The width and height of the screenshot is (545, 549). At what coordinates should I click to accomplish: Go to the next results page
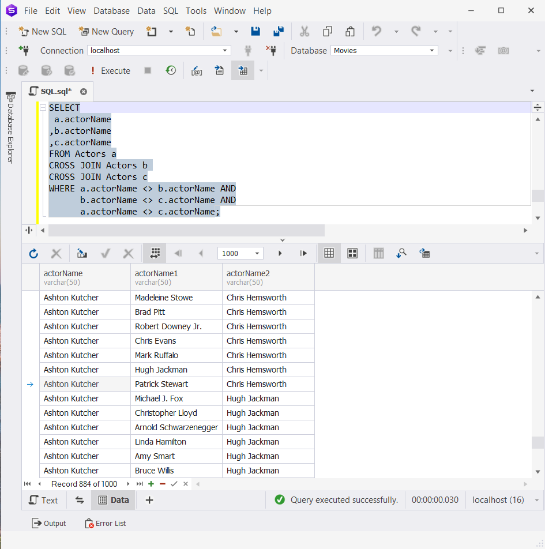point(280,254)
